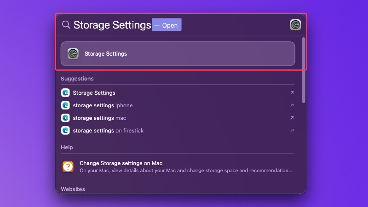Select the top Storage Settings result
Screen dimensions: 368x207
click(x=178, y=54)
